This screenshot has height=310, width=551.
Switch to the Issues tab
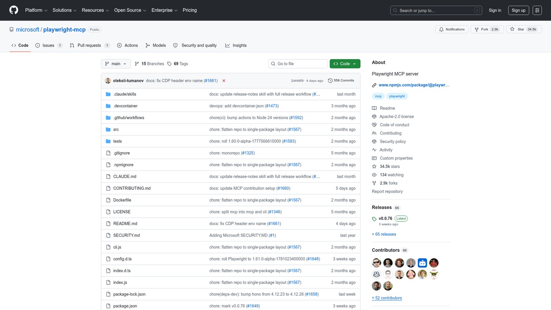click(x=49, y=46)
